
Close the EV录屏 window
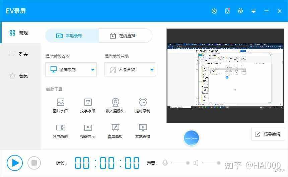pos(280,11)
